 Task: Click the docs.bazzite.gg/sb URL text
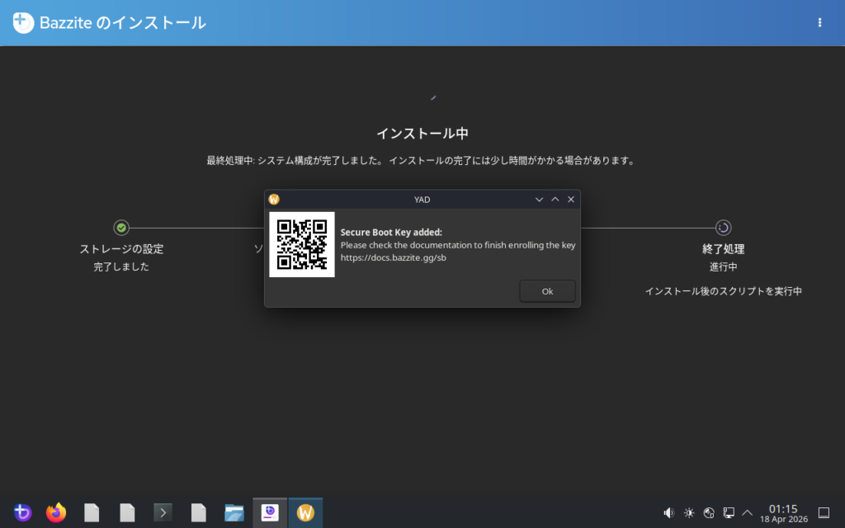(394, 257)
